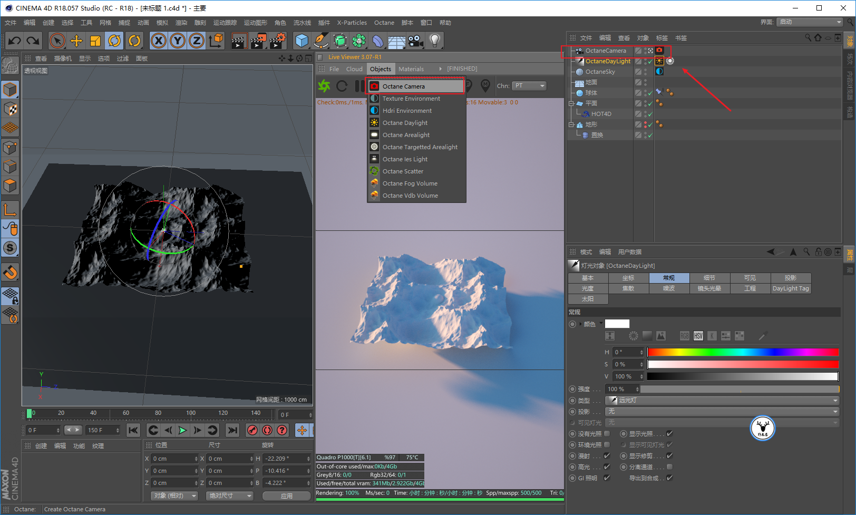The width and height of the screenshot is (856, 515).
Task: Select the polygon mode cube icon
Action: click(10, 186)
